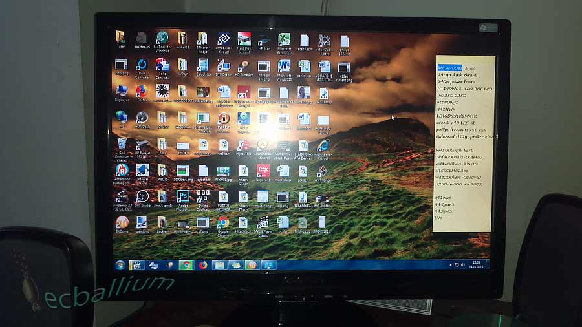The image size is (582, 327).
Task: Open the Divx Converter desktop shortcut
Action: pos(142,65)
